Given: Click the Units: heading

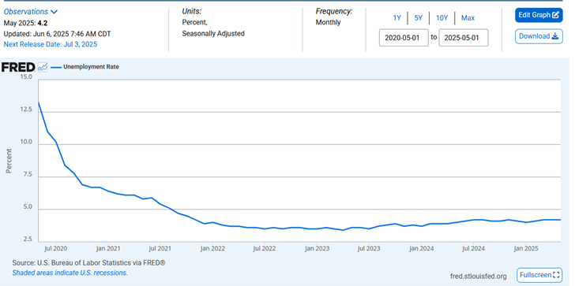Looking at the screenshot, I should (x=192, y=11).
